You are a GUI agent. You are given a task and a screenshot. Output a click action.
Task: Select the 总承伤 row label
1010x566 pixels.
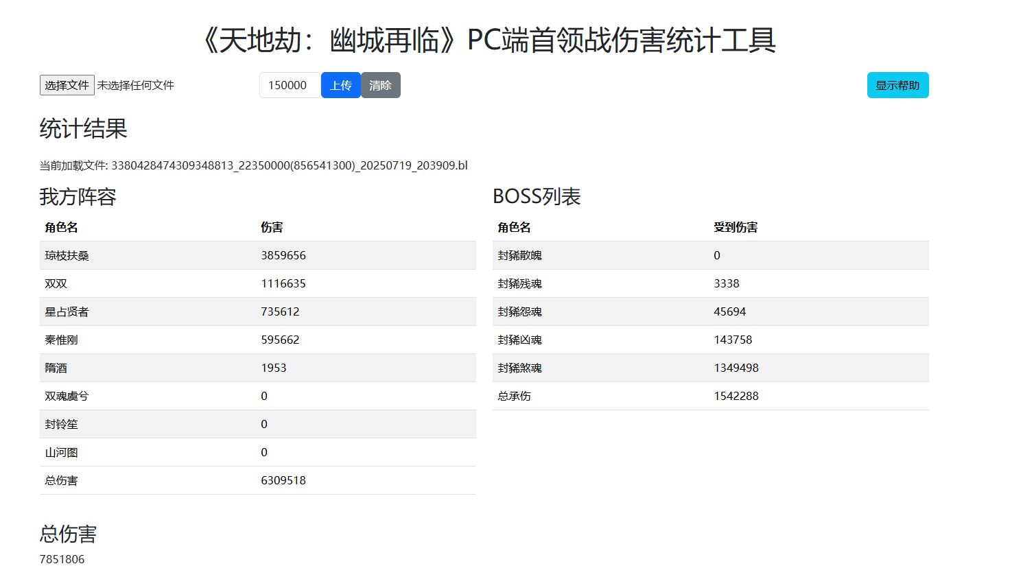(515, 396)
